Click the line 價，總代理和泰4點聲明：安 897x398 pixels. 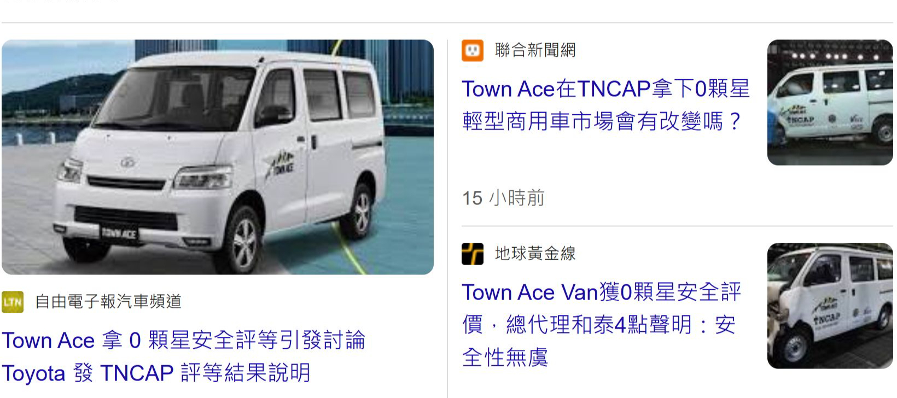(599, 325)
